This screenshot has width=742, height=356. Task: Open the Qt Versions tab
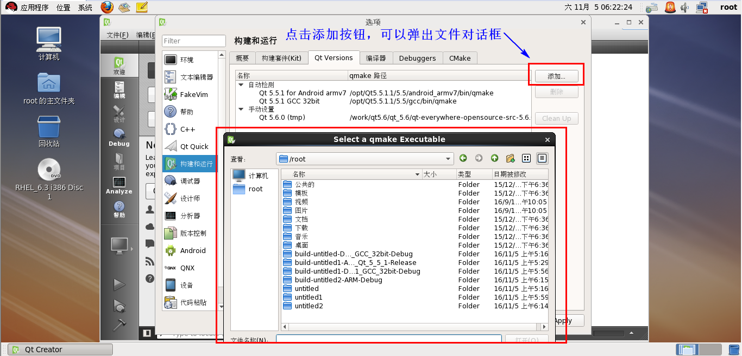coord(334,57)
